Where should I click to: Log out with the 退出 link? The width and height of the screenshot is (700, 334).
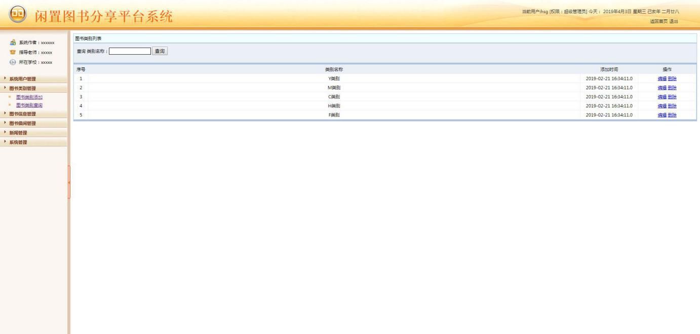tap(673, 21)
